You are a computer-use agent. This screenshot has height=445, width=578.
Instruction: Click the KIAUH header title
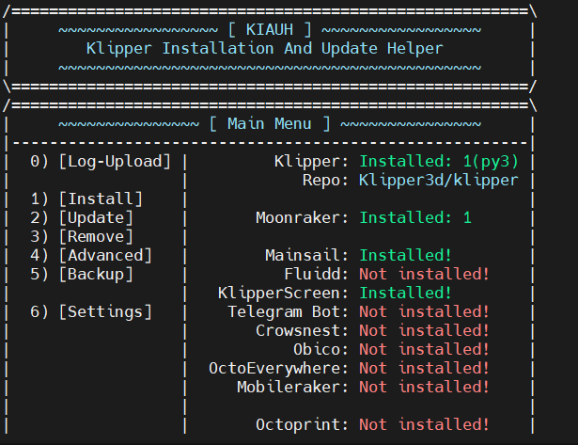click(269, 29)
